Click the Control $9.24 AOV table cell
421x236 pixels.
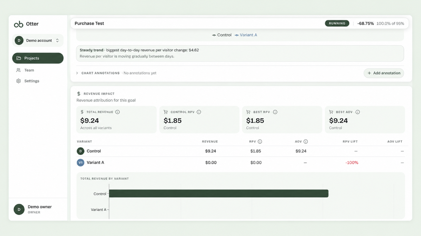(301, 151)
